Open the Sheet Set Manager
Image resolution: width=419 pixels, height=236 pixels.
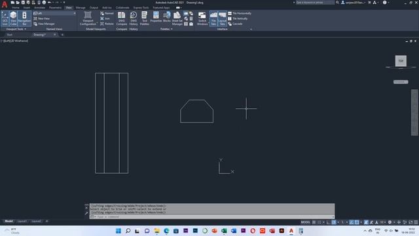177,18
